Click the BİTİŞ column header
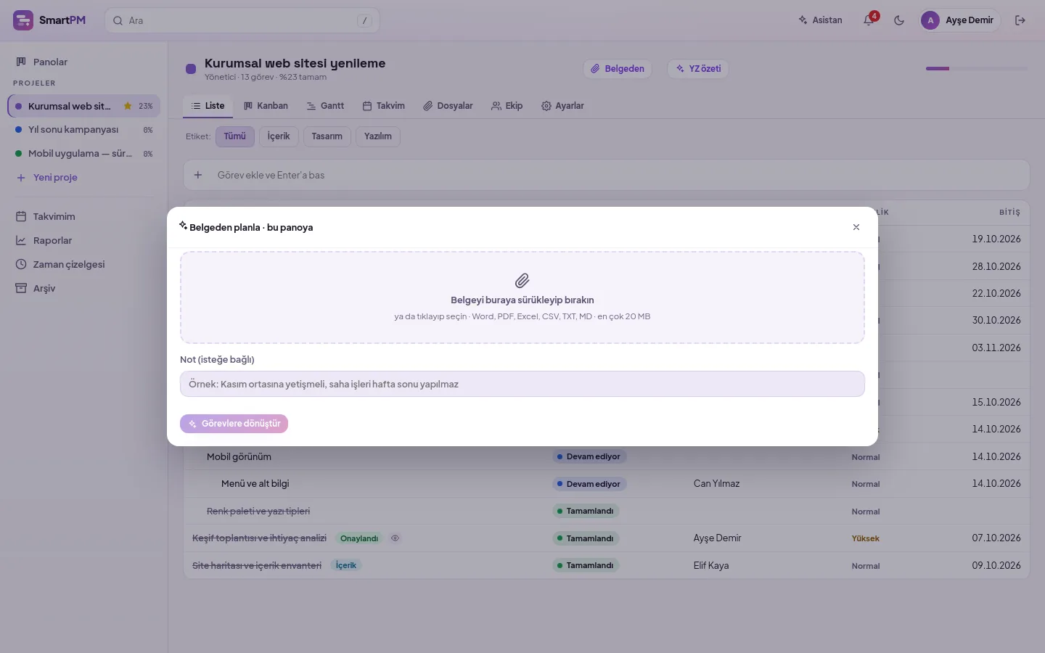 [1009, 213]
